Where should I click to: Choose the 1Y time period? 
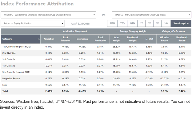point(142,23)
